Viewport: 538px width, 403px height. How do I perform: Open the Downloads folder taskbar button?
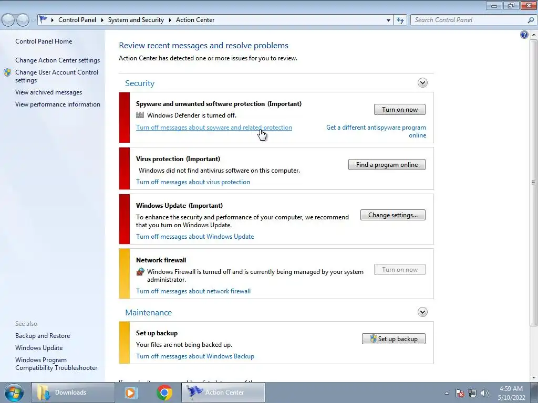[73, 393]
